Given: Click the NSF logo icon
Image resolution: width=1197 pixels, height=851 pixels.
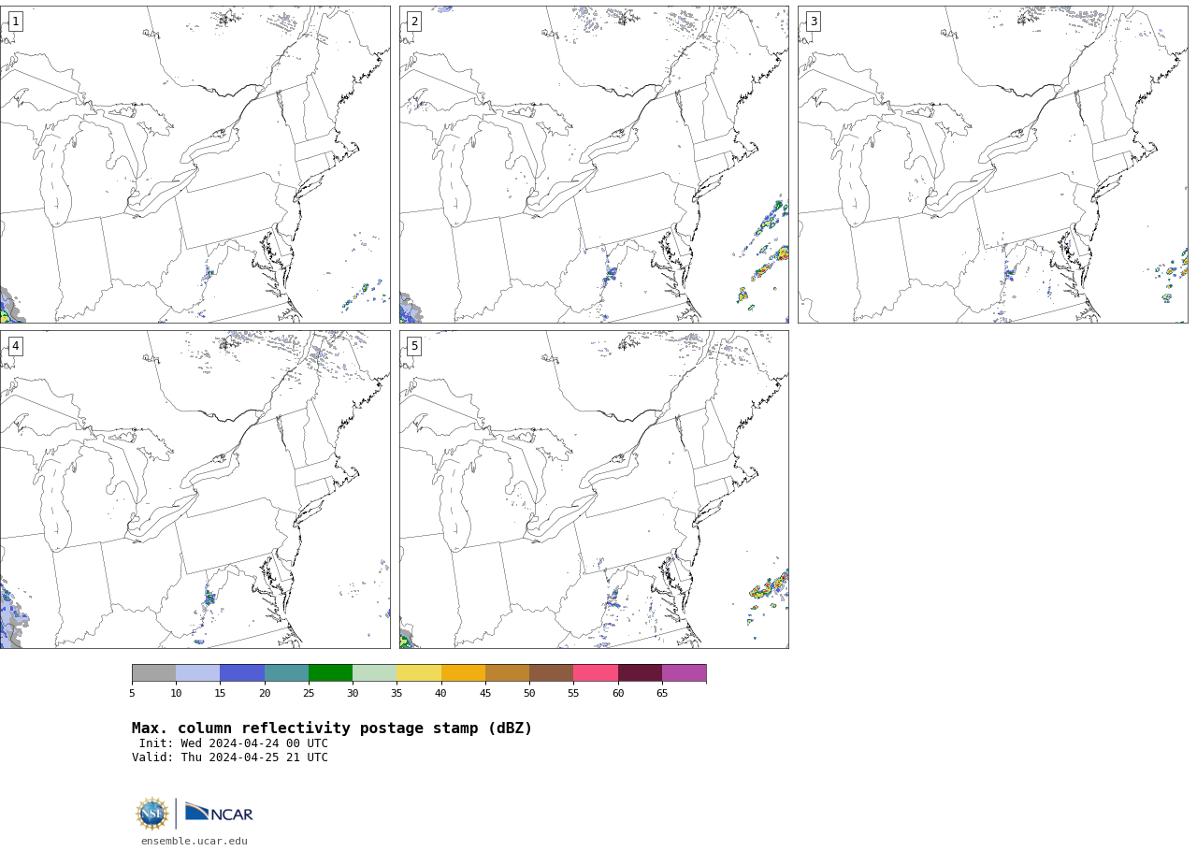Looking at the screenshot, I should point(152,814).
